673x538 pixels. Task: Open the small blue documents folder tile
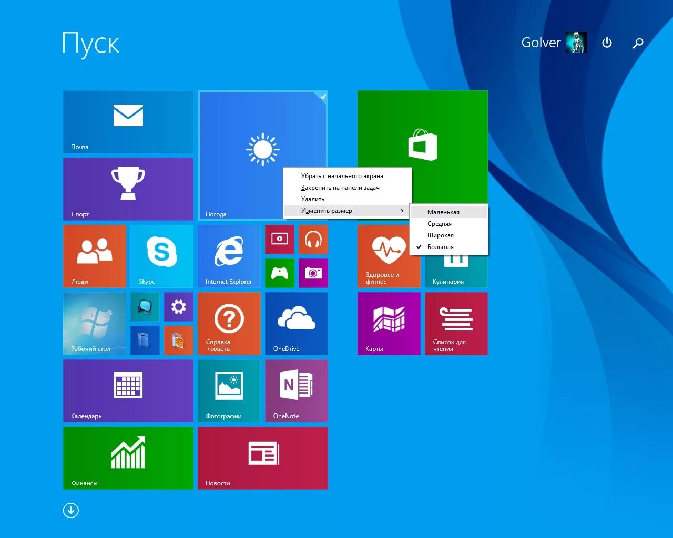pos(145,340)
